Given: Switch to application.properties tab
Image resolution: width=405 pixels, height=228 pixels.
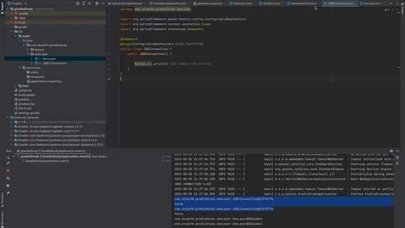Looking at the screenshot, I should click(208, 3).
